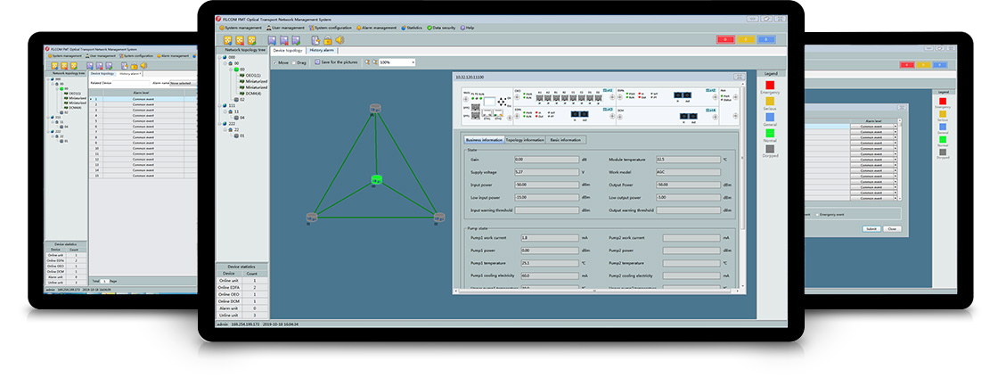Viewport: 998px width, 386px height.
Task: Click first yellow network add icon, center toolbar
Action: [x=228, y=40]
